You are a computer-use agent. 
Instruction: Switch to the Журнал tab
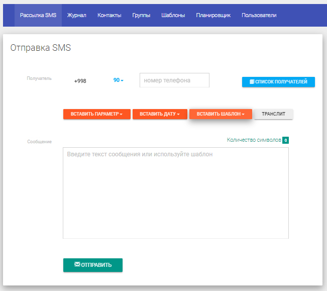click(x=77, y=15)
